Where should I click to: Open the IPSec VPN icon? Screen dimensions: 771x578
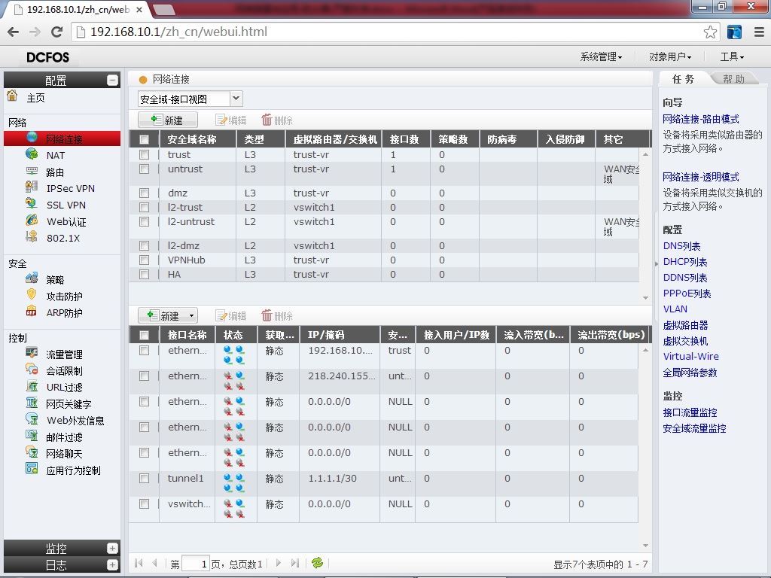tap(32, 187)
